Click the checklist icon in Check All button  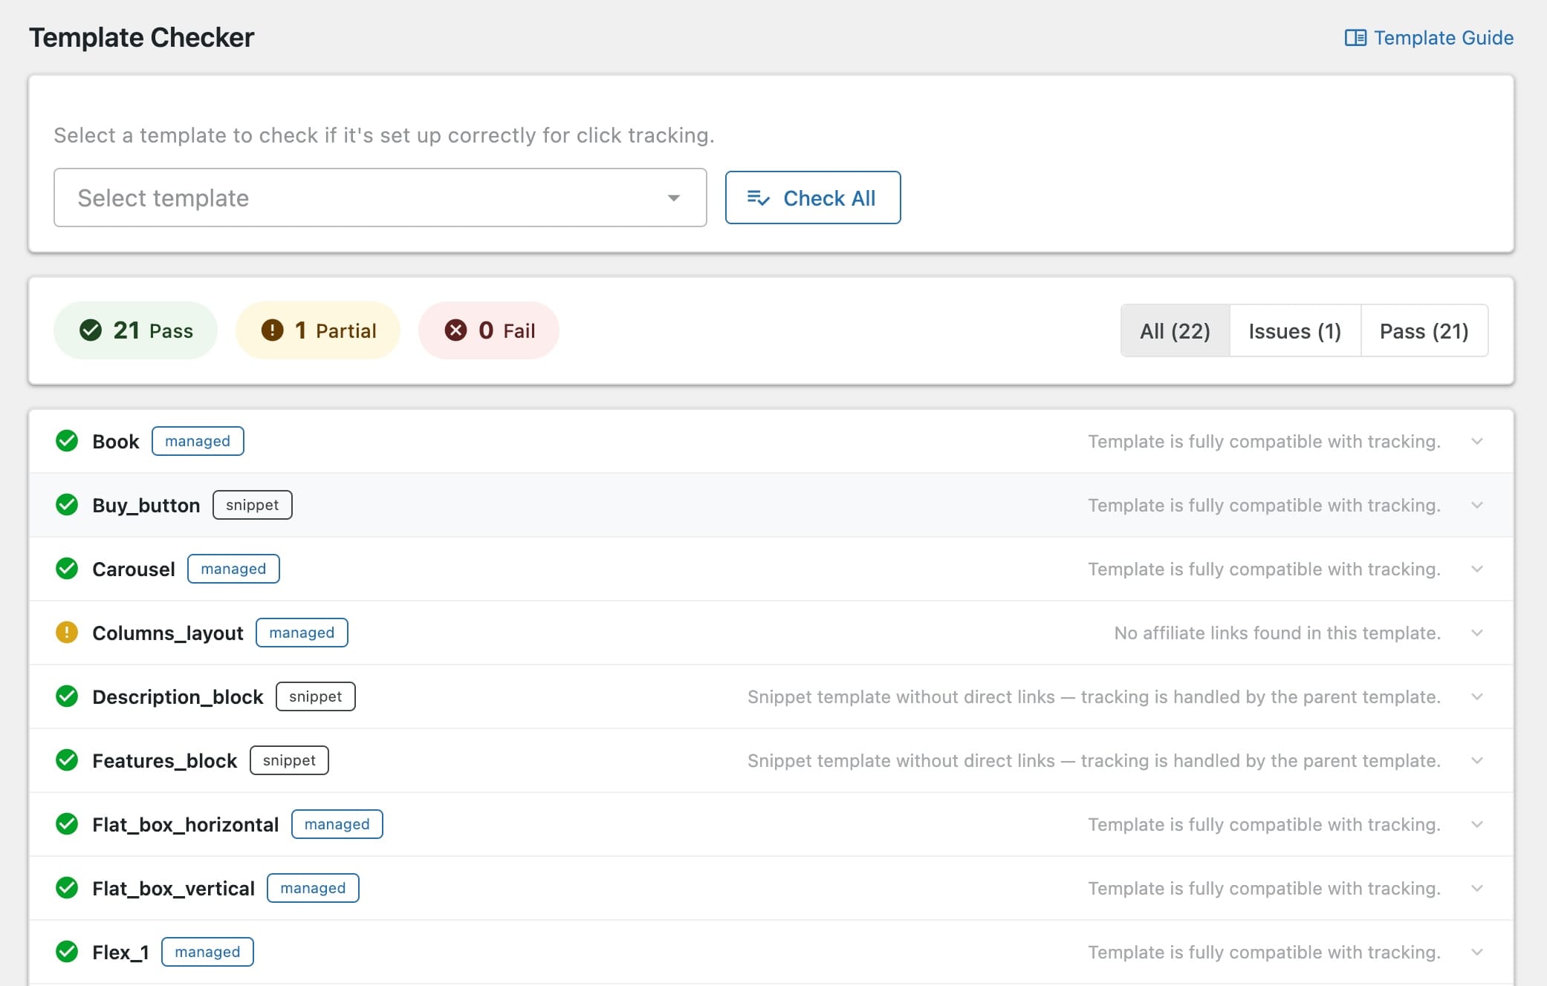pyautogui.click(x=758, y=198)
